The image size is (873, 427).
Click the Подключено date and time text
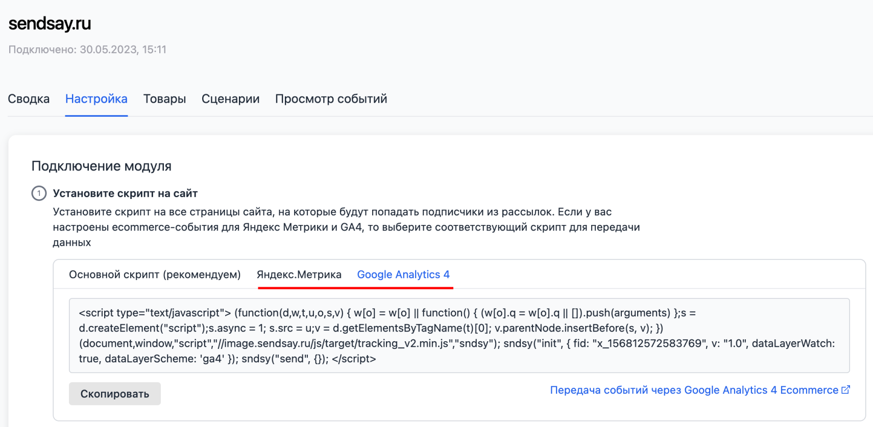tap(87, 49)
